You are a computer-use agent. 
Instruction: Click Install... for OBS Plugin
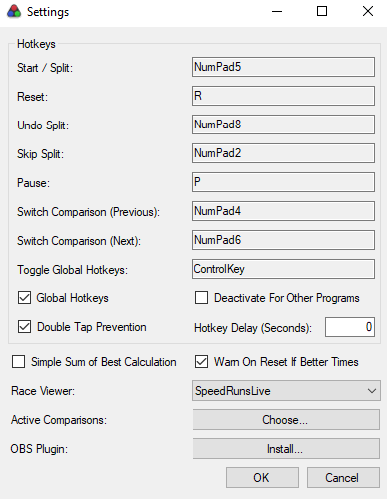pyautogui.click(x=286, y=449)
